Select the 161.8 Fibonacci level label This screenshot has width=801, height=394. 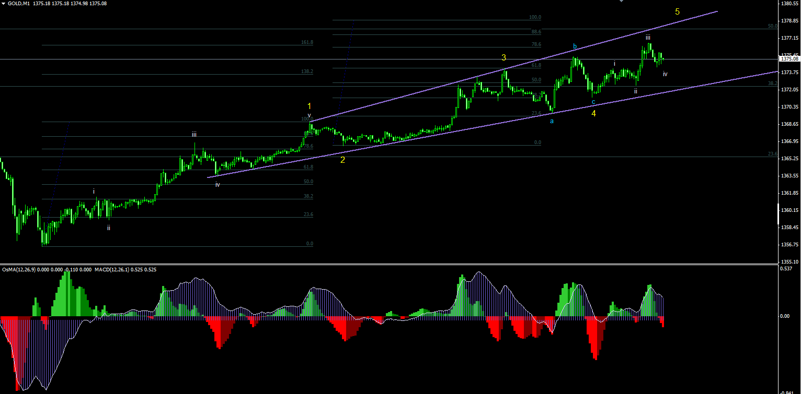(x=307, y=42)
